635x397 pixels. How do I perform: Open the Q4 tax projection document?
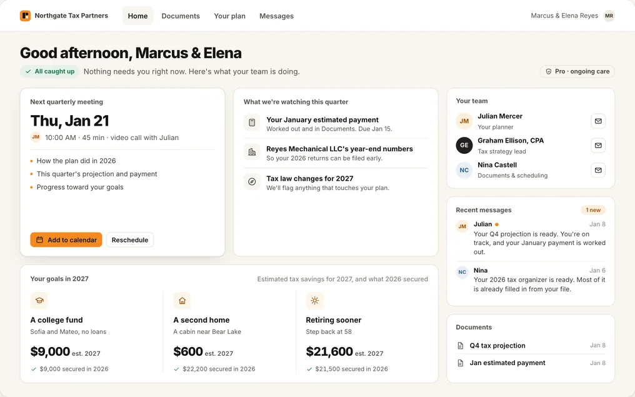coord(531,346)
